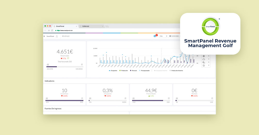Click gray circle icon in Precio Medio card
The height and width of the screenshot is (135, 259).
pos(169,98)
